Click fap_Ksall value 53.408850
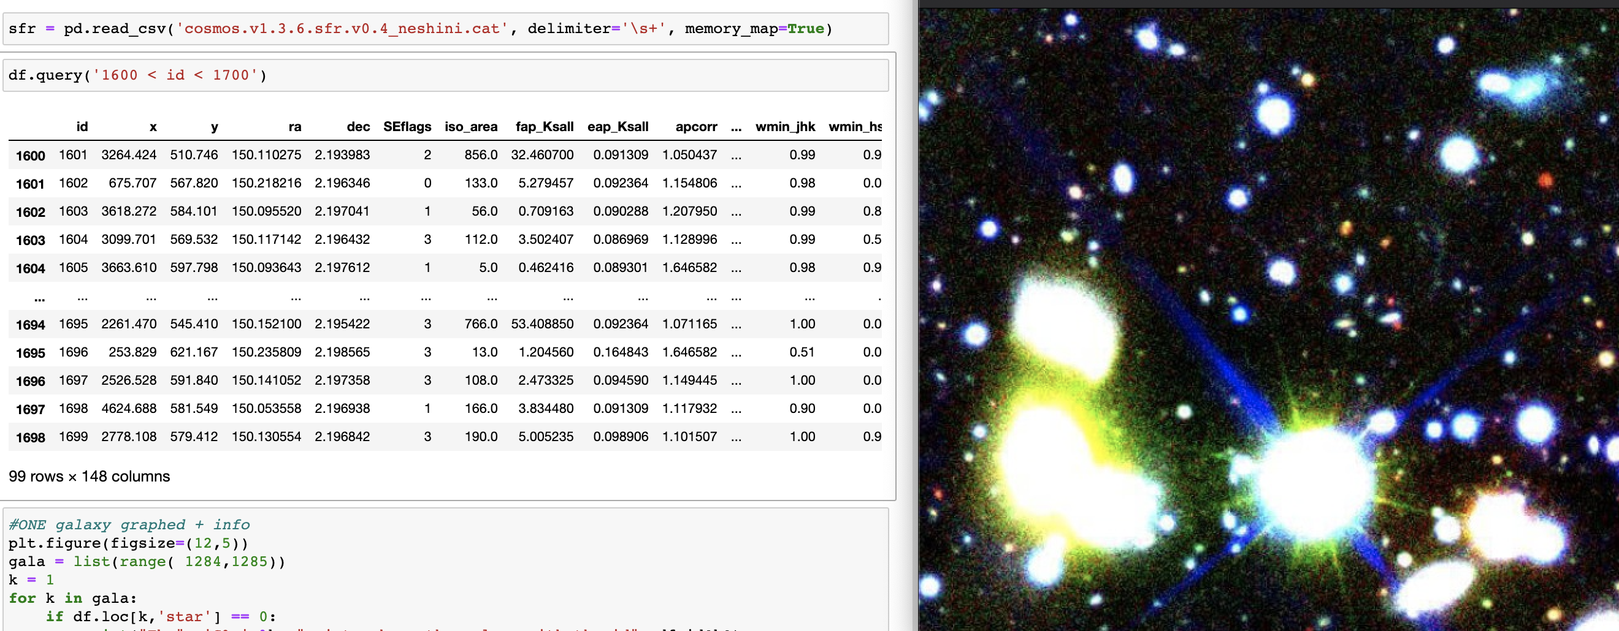This screenshot has width=1619, height=631. (542, 325)
